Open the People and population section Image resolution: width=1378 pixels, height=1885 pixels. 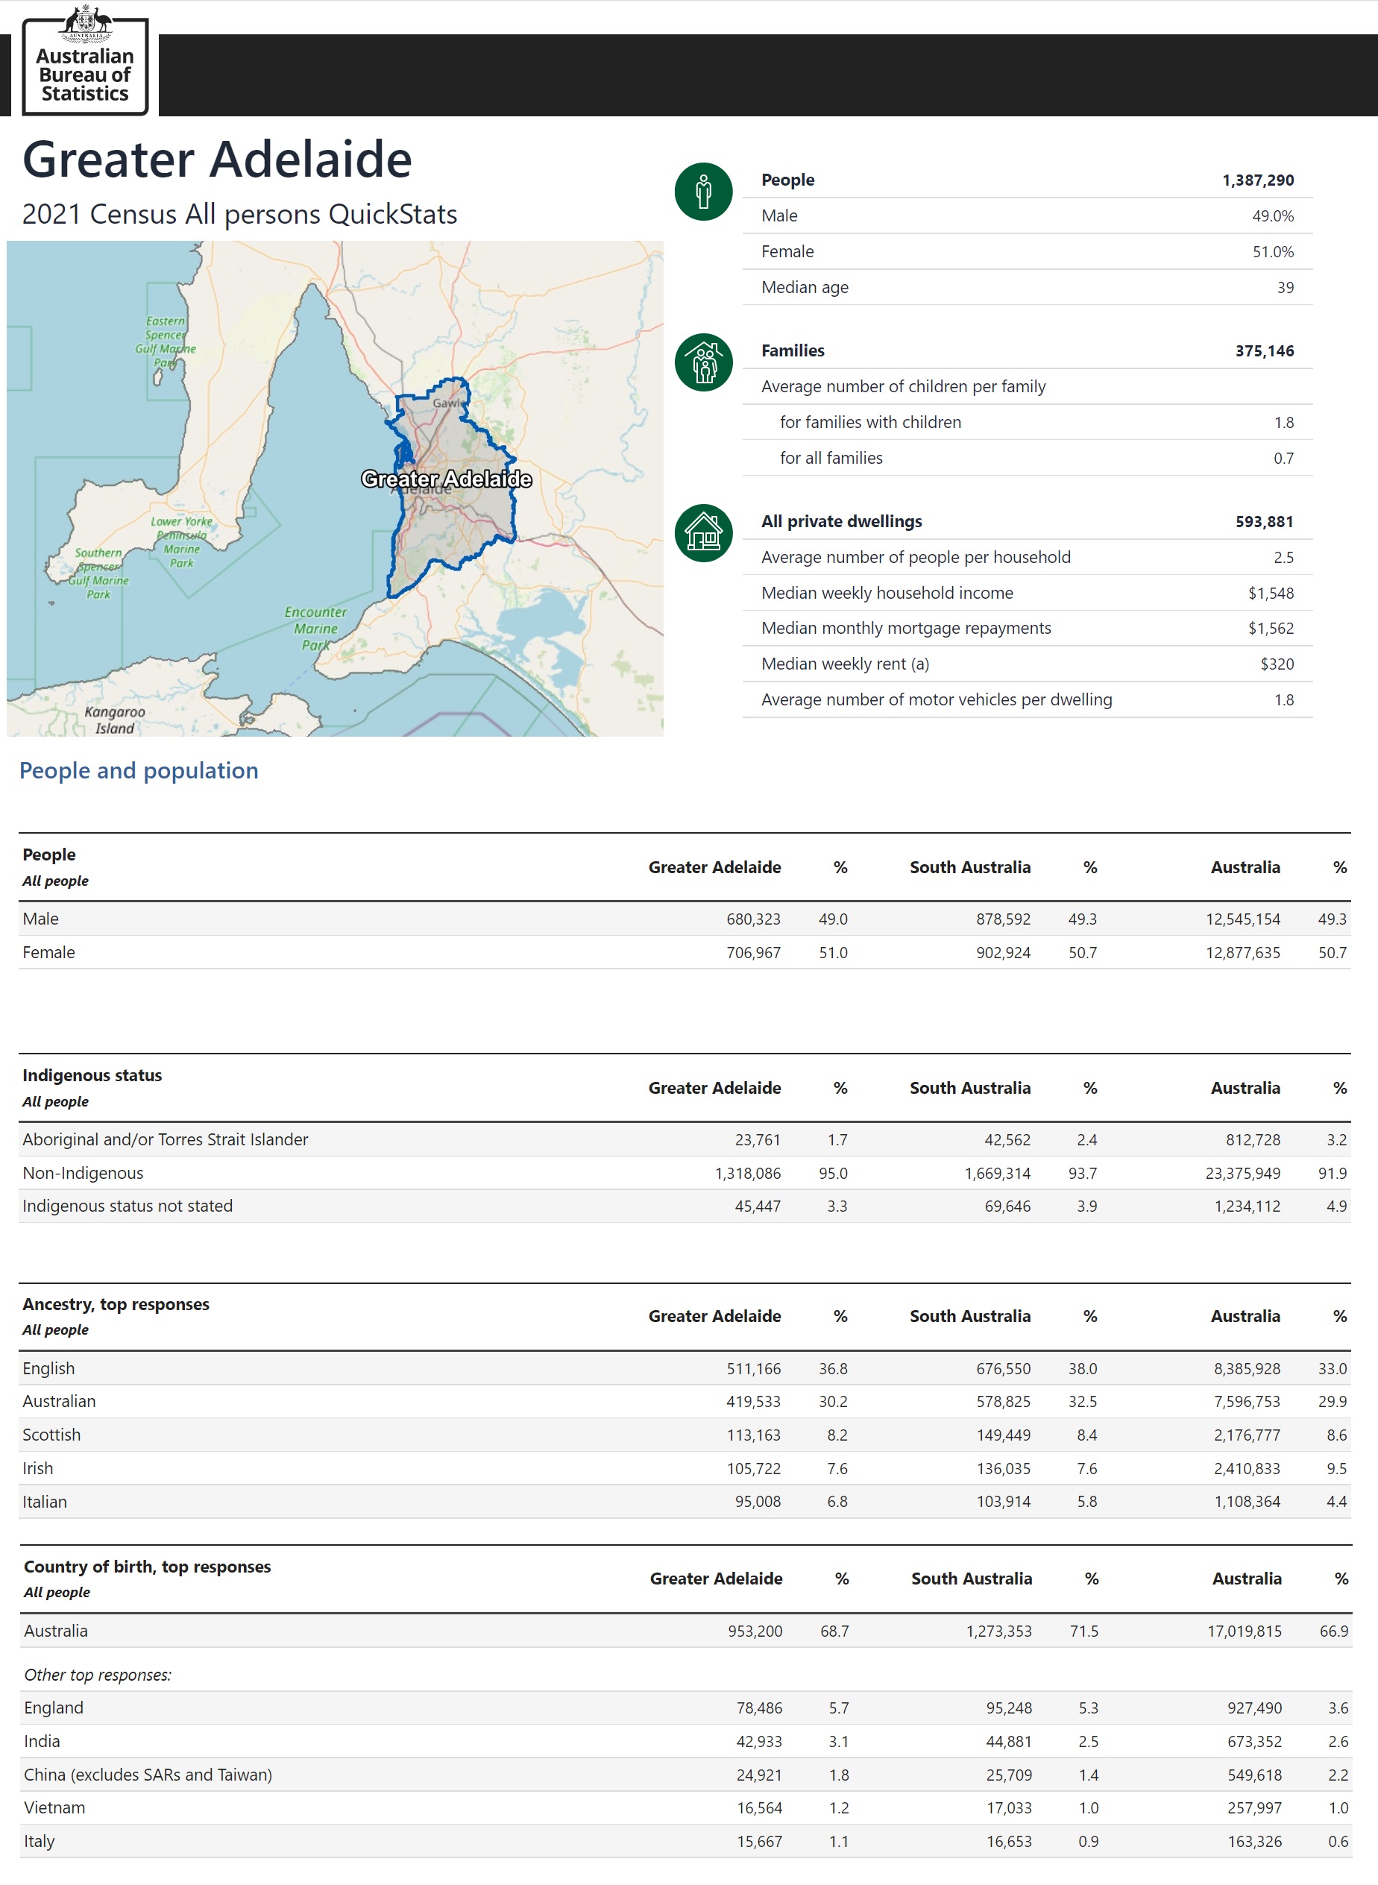(139, 771)
